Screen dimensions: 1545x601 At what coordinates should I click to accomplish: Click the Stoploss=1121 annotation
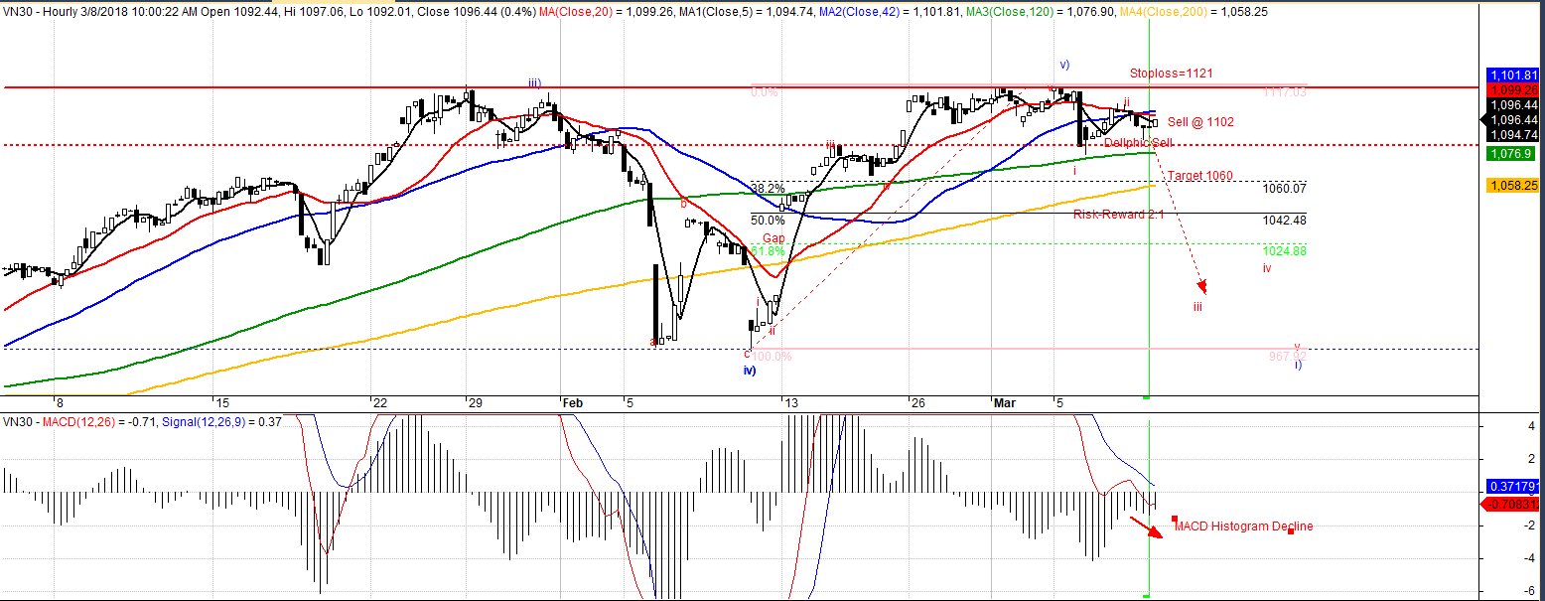pos(1171,74)
